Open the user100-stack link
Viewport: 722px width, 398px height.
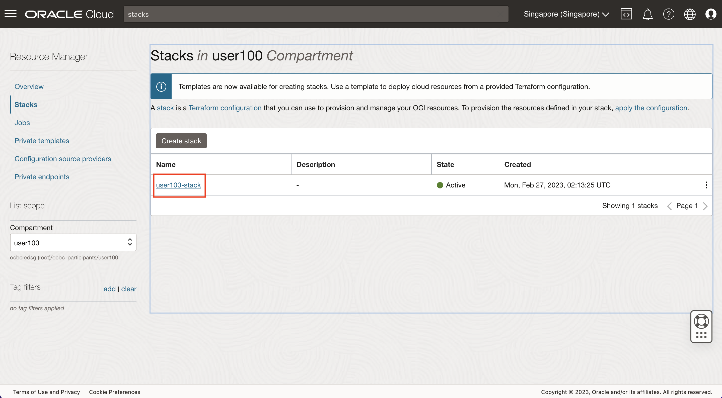point(178,185)
